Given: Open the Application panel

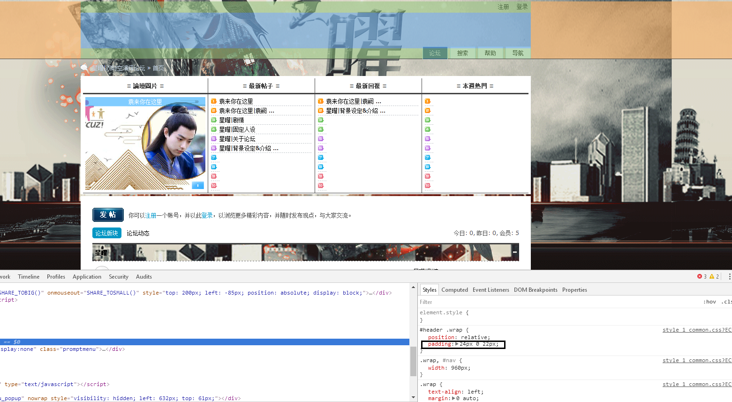Looking at the screenshot, I should coord(87,277).
